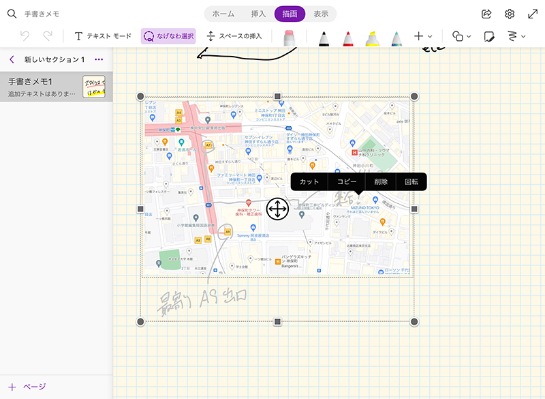Screen dimensions: 545x399
Task: Go back using purple chevron
Action: 12,59
